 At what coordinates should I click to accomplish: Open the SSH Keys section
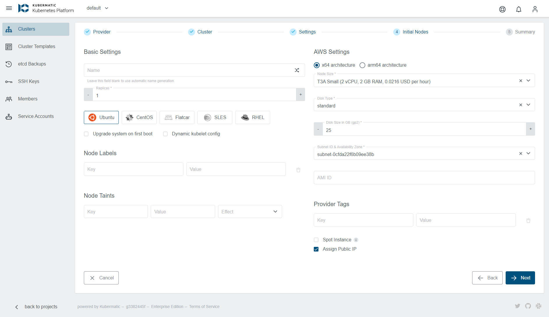tap(28, 81)
